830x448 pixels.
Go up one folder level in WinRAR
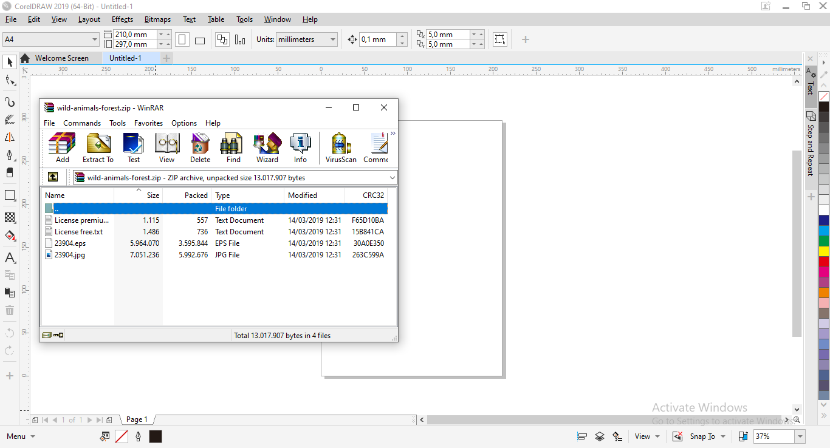(x=53, y=177)
